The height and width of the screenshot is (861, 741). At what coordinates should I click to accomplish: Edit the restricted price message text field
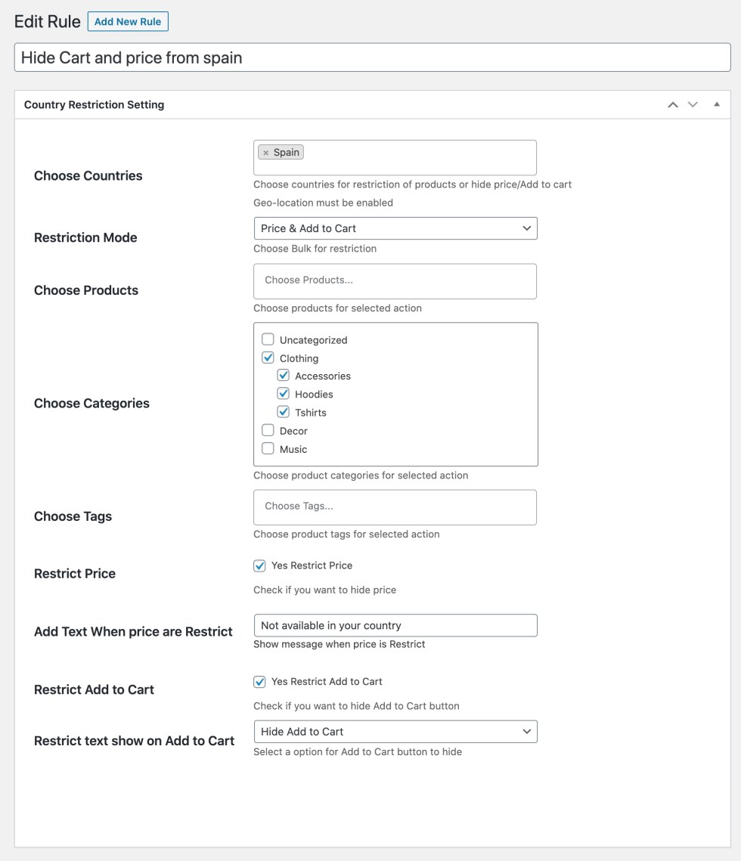[x=395, y=625]
